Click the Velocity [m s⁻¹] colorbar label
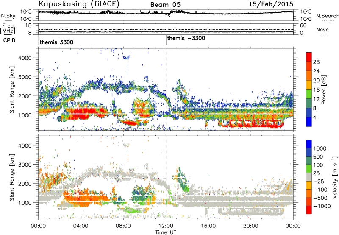The height and width of the screenshot is (235, 339). tap(335, 177)
